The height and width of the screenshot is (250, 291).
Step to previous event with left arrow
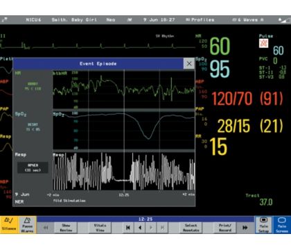[139, 228]
